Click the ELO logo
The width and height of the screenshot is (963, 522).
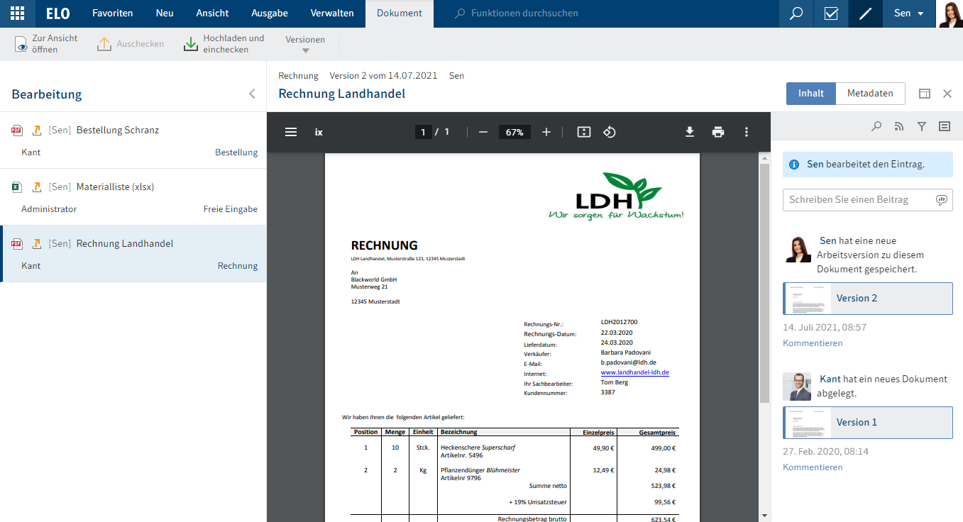(57, 13)
